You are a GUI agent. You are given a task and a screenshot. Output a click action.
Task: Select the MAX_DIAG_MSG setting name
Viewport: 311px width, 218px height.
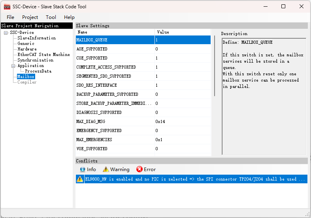point(90,121)
